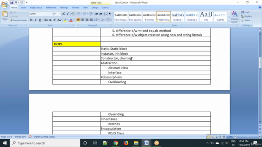Toggle italic formatting
Image resolution: width=262 pixels, height=147 pixels.
(x=36, y=20)
